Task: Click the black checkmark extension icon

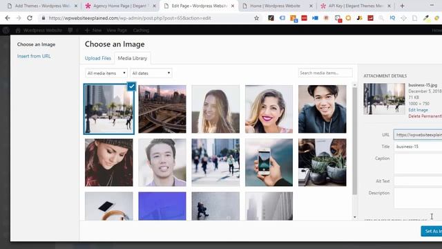Action: pos(271,18)
